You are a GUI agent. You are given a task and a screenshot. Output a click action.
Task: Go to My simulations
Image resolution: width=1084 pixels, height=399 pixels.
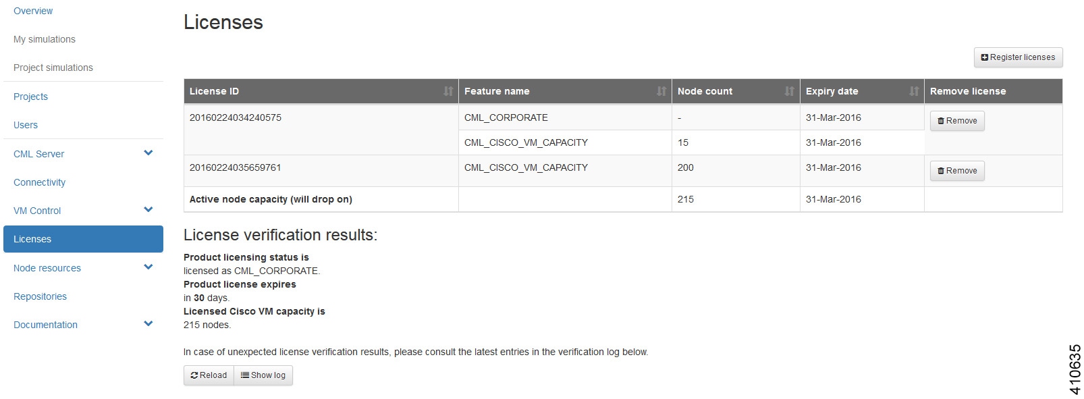45,39
